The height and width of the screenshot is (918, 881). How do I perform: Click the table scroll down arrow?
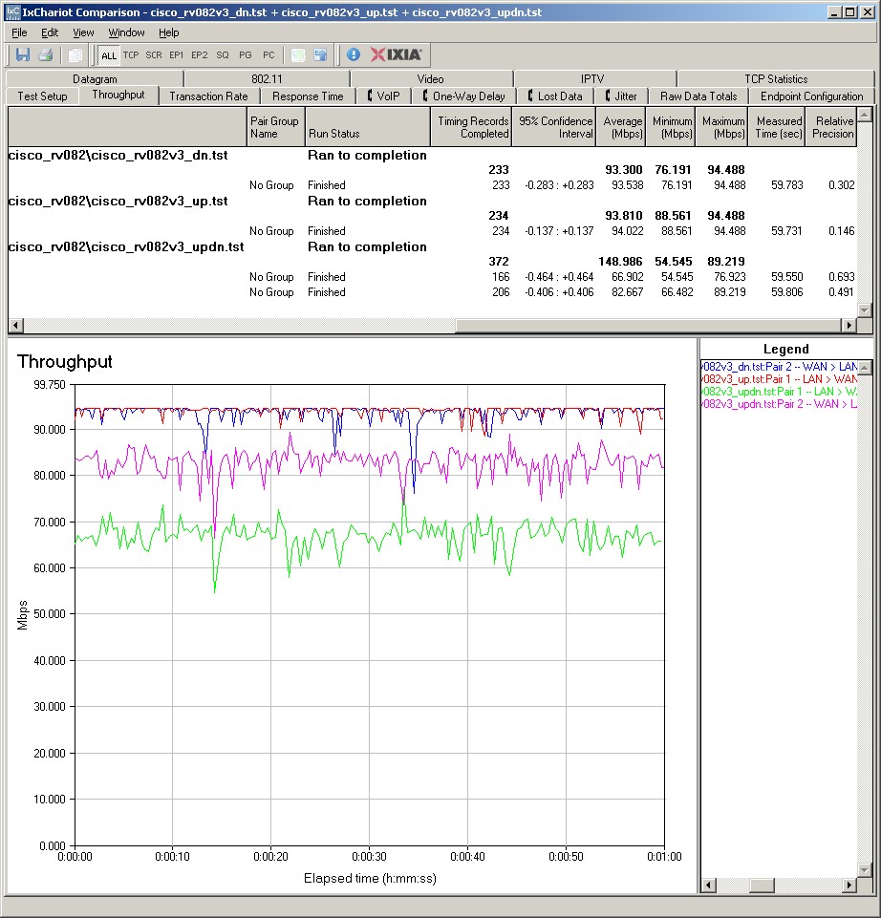coord(864,310)
